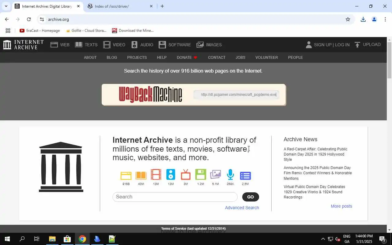Click LOG IN link
This screenshot has height=245, width=392.
click(x=342, y=45)
